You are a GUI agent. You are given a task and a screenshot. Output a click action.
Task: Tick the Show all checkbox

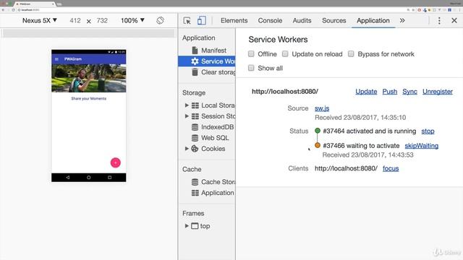click(x=251, y=68)
